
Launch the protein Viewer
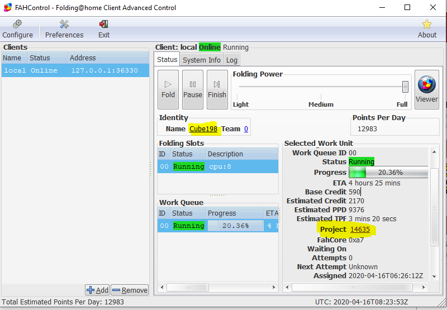pos(426,89)
